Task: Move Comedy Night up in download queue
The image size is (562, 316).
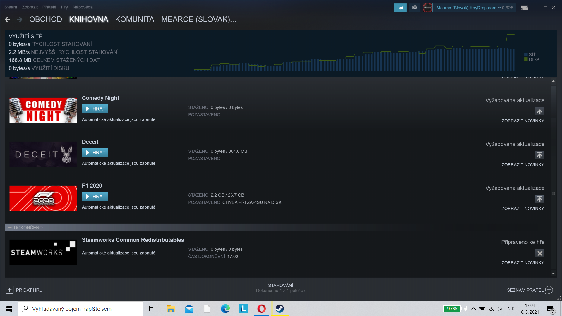Action: (x=539, y=111)
